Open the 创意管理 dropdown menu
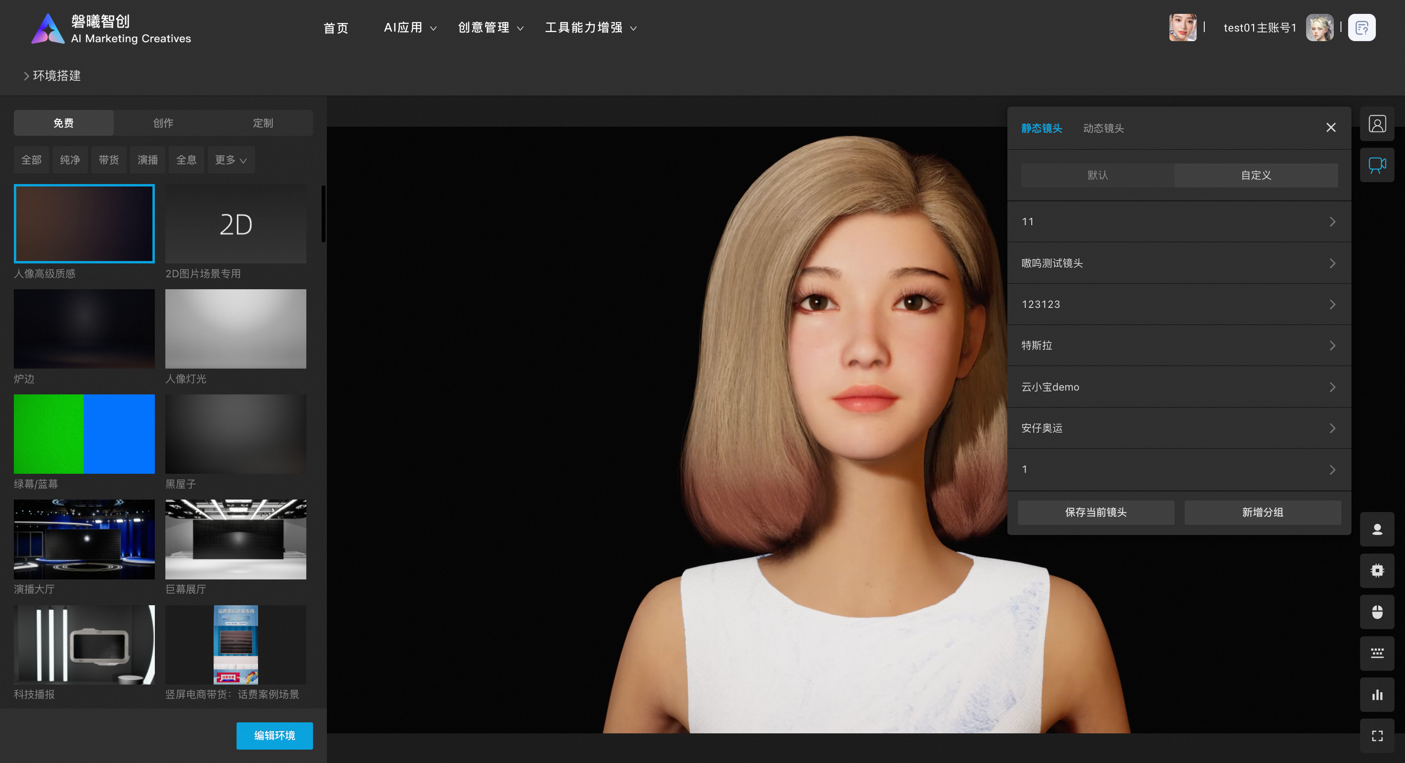 [490, 28]
